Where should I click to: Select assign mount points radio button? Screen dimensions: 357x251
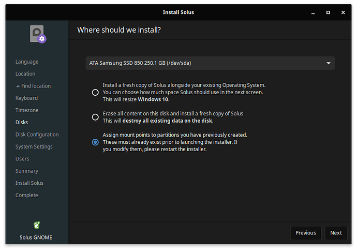tap(95, 142)
